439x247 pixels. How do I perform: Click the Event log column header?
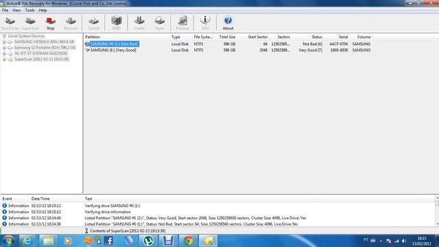(x=7, y=198)
